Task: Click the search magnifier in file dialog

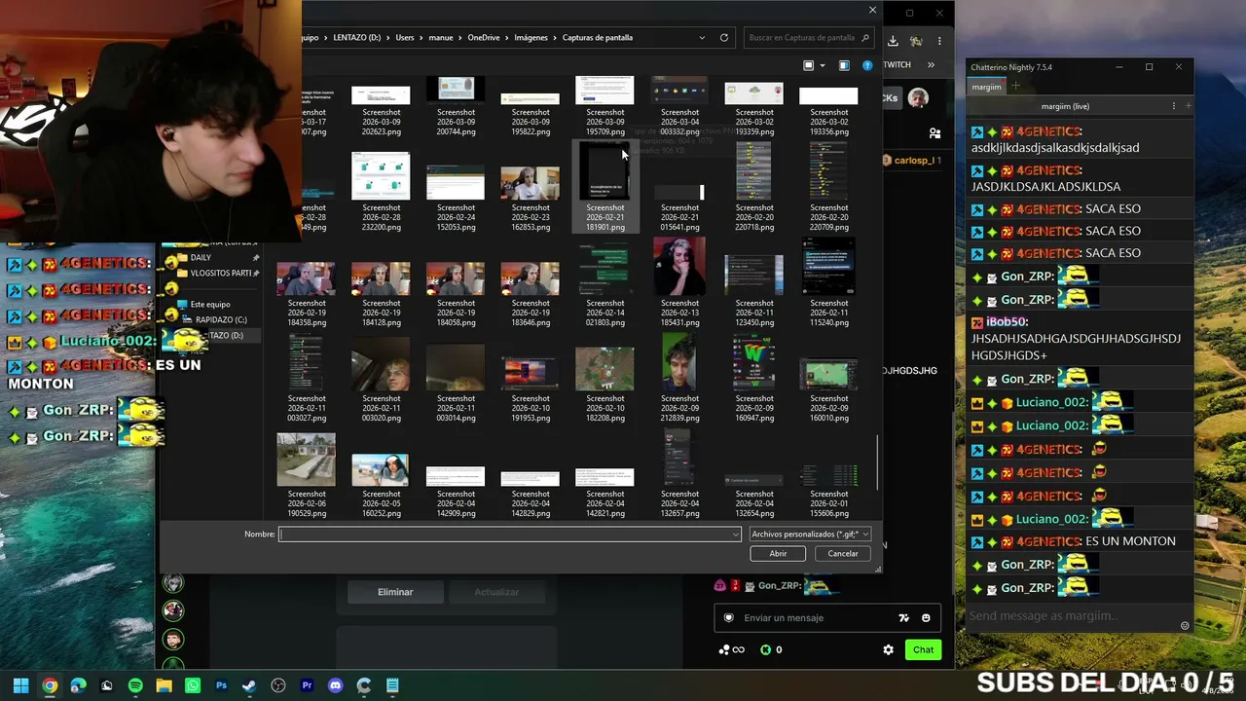Action: (865, 38)
